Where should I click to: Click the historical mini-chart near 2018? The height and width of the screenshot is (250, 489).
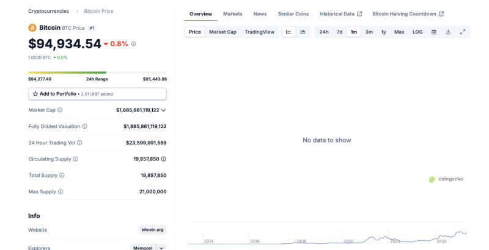[x=301, y=242]
